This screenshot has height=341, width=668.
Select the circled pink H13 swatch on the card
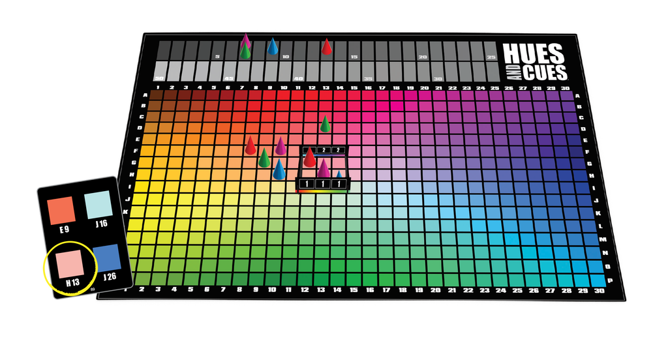(x=69, y=264)
